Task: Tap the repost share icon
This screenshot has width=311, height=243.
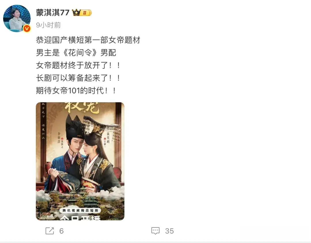Action: coord(50,231)
